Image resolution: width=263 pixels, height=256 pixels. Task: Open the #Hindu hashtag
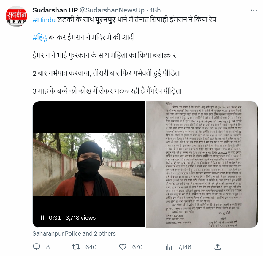pos(44,20)
